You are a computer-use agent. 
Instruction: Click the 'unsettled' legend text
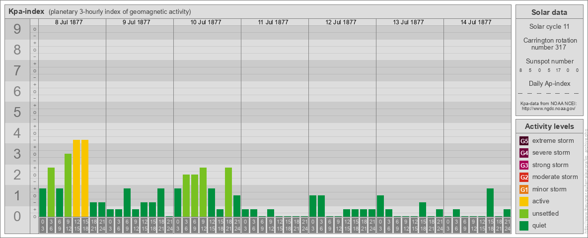tap(545, 214)
